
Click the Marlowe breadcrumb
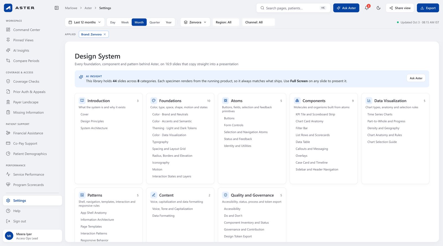coord(71,8)
